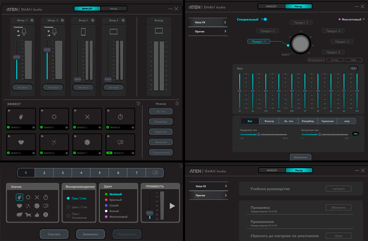Adjust the Задержка эхо slider

259,134
